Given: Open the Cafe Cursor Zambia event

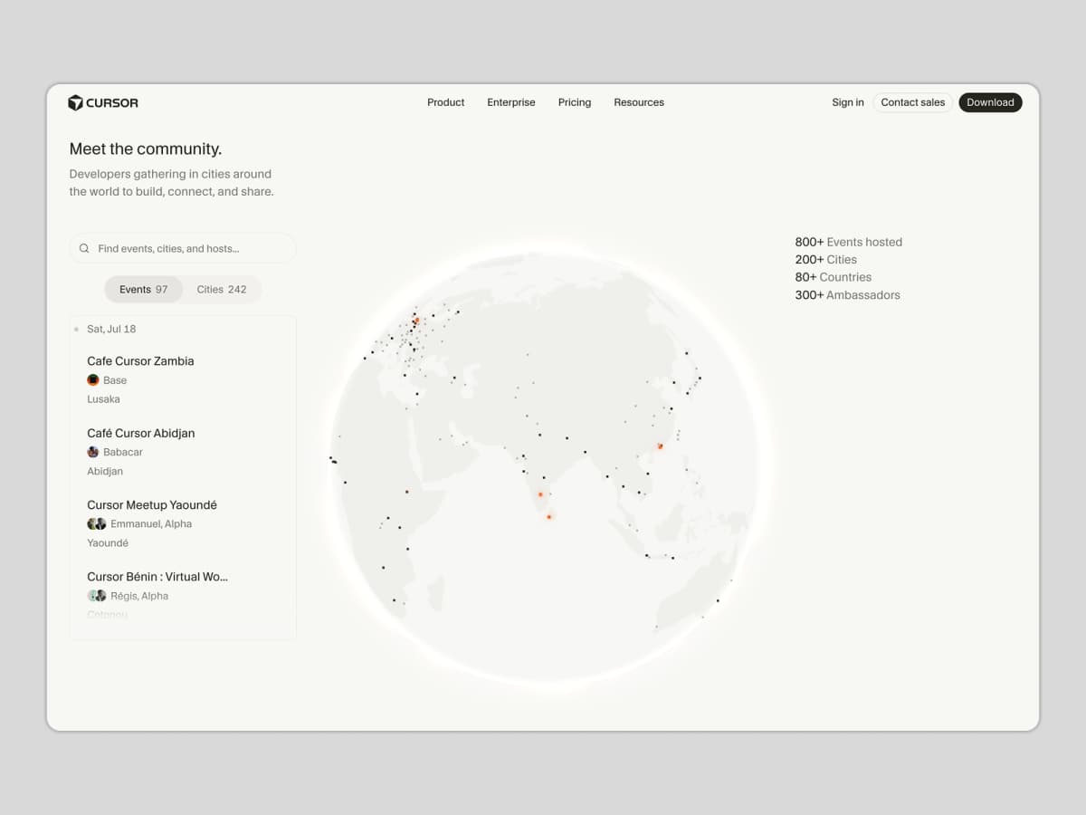Looking at the screenshot, I should click(140, 360).
